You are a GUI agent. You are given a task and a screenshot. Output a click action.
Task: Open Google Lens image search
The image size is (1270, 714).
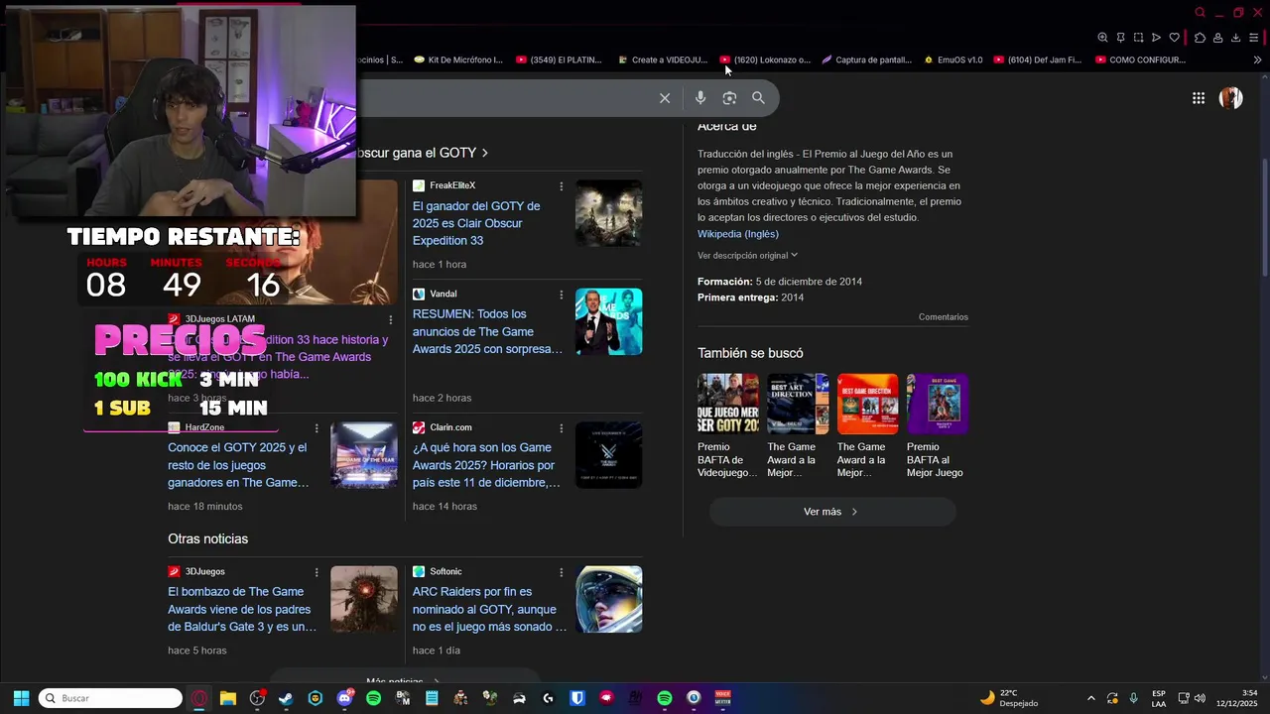pyautogui.click(x=729, y=98)
